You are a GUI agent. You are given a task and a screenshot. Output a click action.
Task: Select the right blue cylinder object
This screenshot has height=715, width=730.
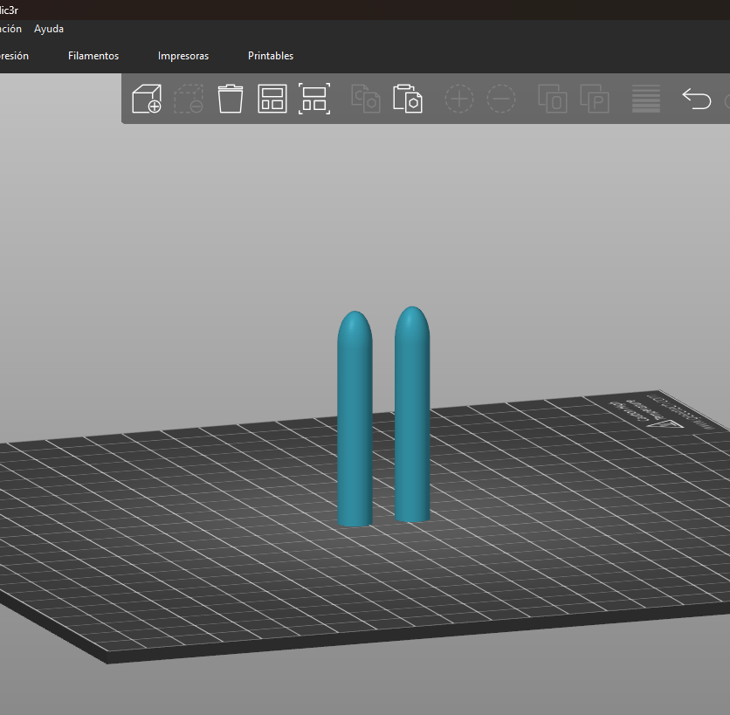click(412, 415)
